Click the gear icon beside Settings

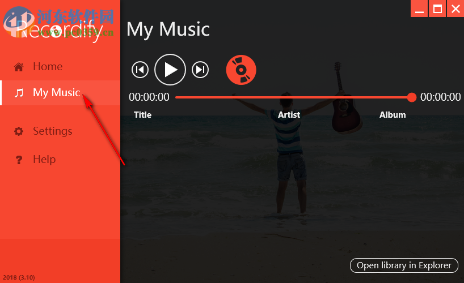[x=19, y=131]
